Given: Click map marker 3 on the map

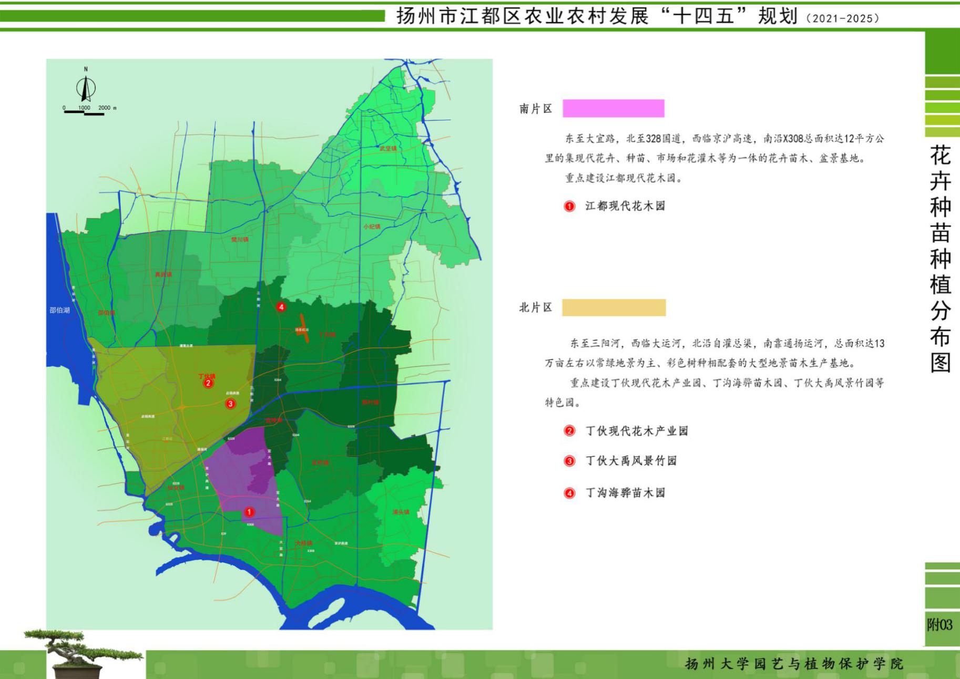Looking at the screenshot, I should point(230,404).
